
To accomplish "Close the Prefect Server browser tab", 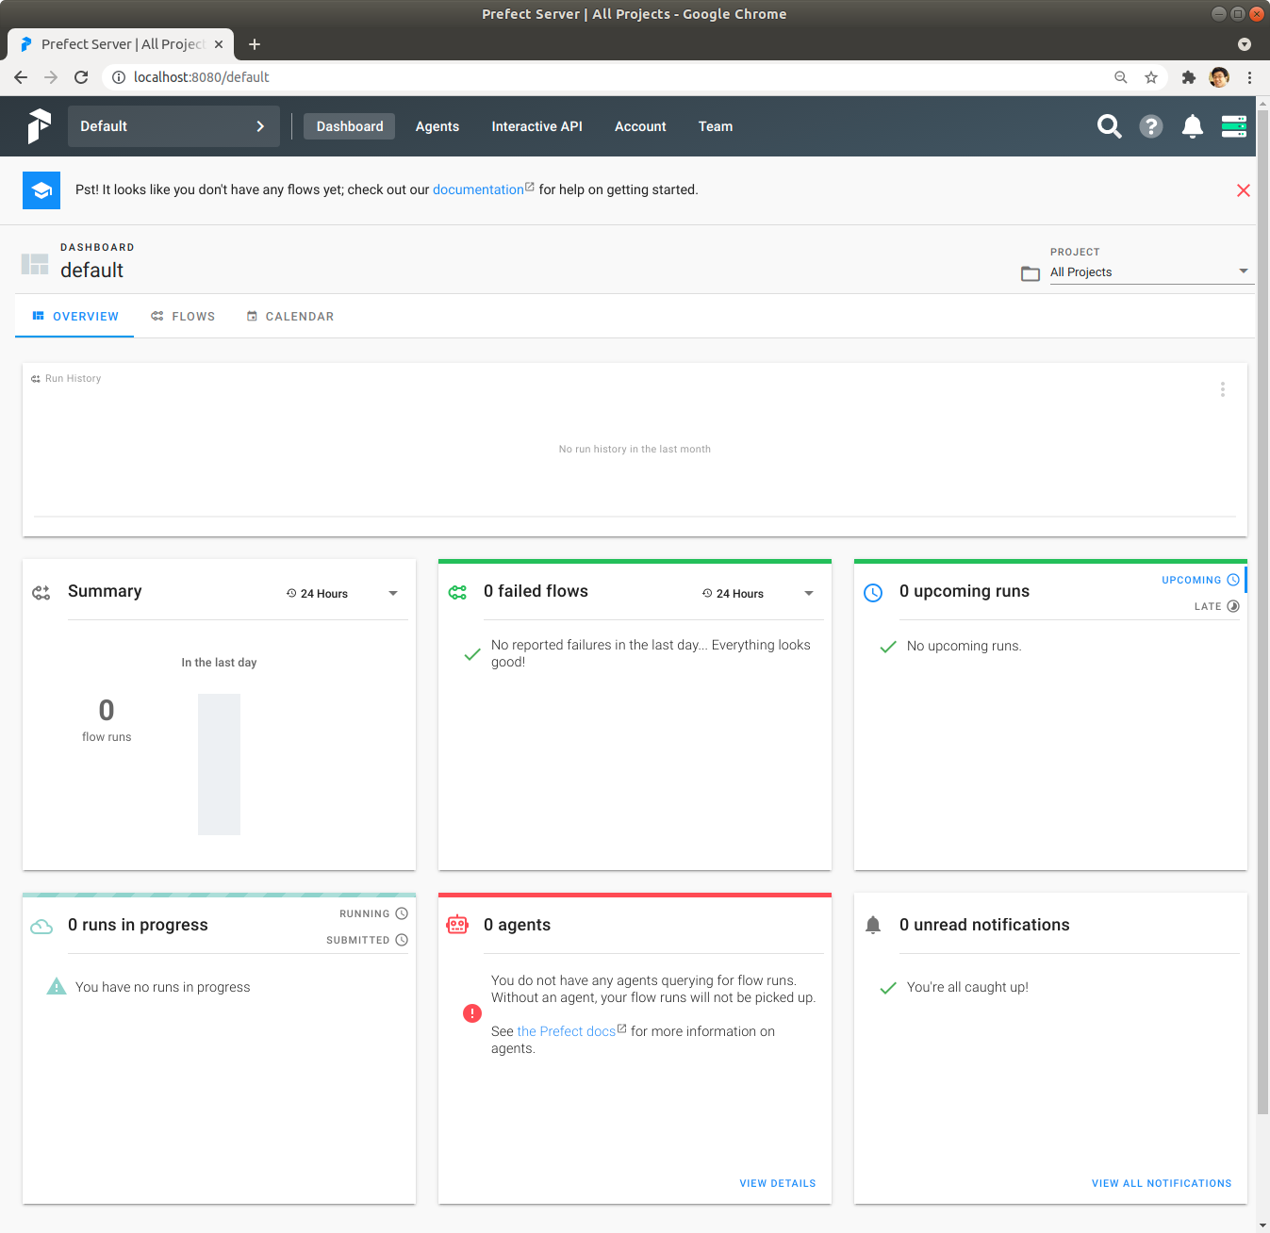I will (x=219, y=44).
